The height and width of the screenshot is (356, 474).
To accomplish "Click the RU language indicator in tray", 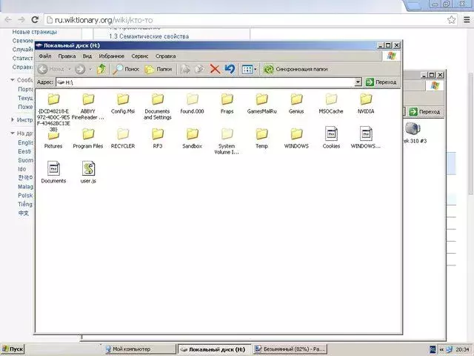I will (x=433, y=349).
